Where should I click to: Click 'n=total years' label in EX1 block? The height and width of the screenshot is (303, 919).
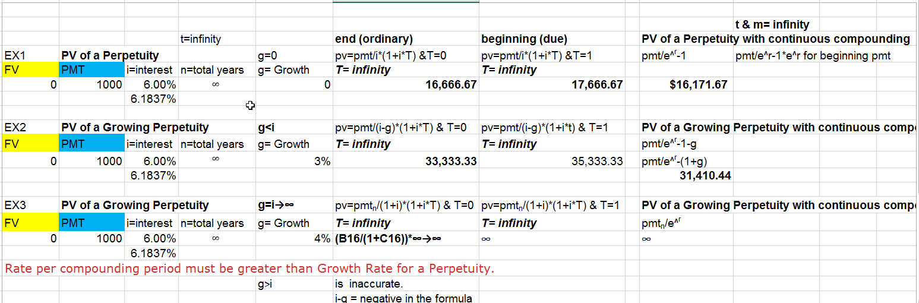(x=212, y=70)
